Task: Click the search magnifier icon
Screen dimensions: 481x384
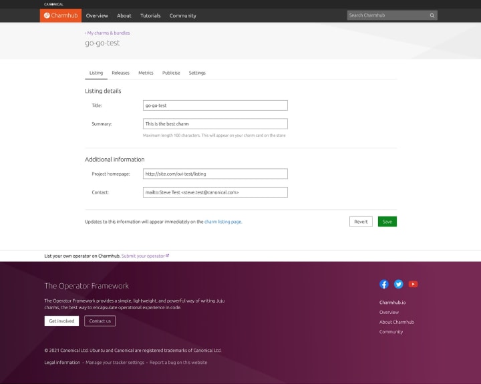Action: pyautogui.click(x=432, y=15)
